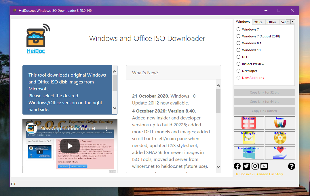Select the Windows 10 radio button

point(238,50)
